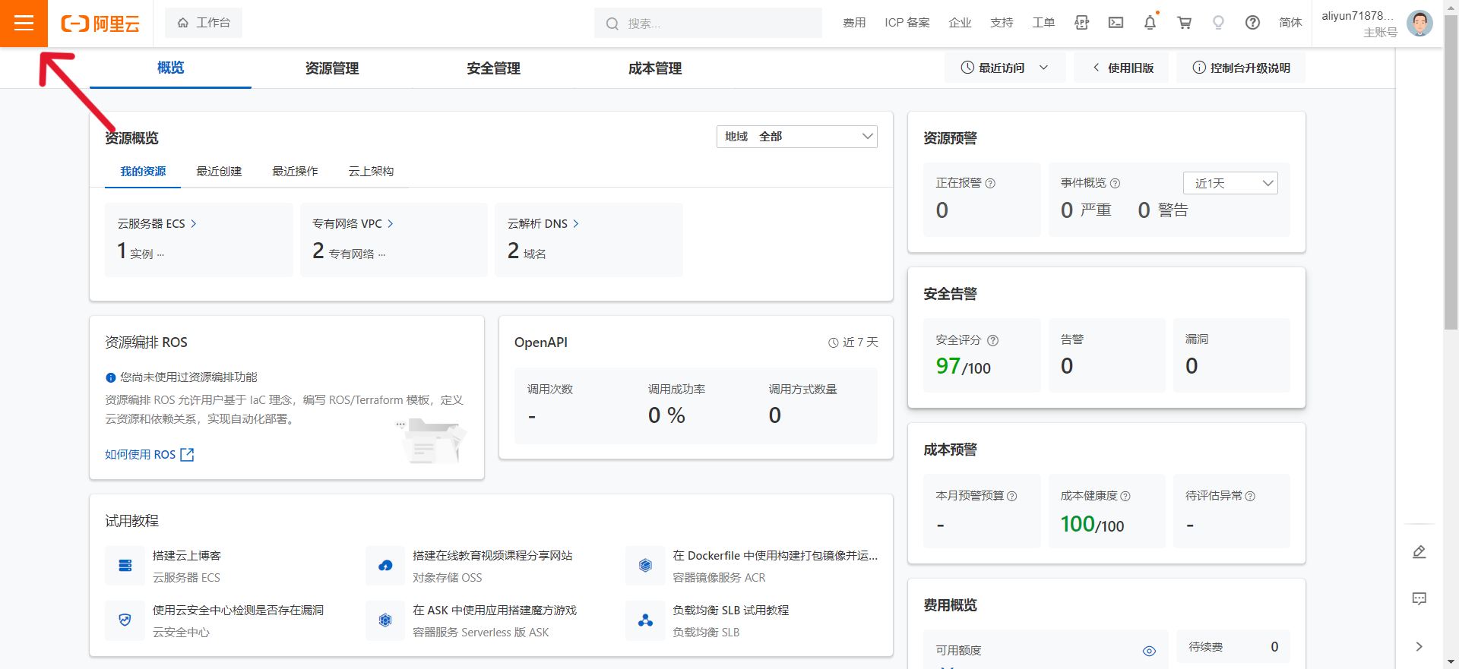Click the edit pencil icon on right sidebar
The image size is (1459, 669).
point(1419,552)
